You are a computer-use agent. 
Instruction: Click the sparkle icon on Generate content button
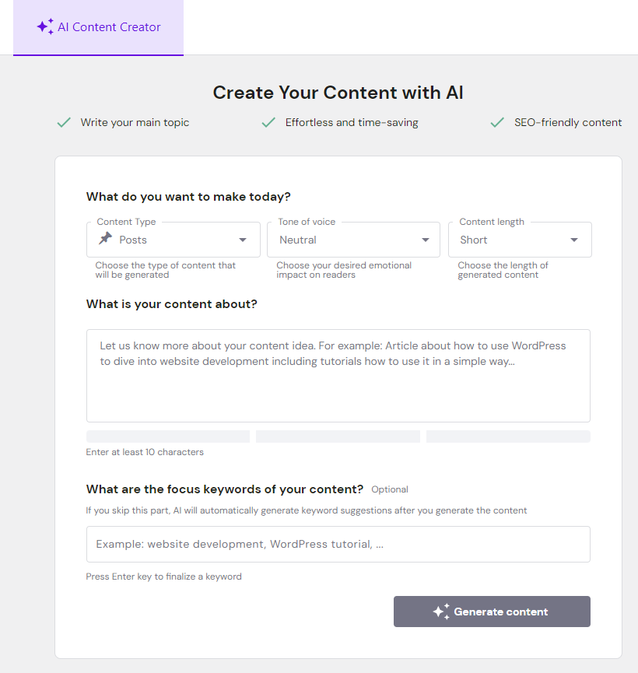pyautogui.click(x=441, y=612)
